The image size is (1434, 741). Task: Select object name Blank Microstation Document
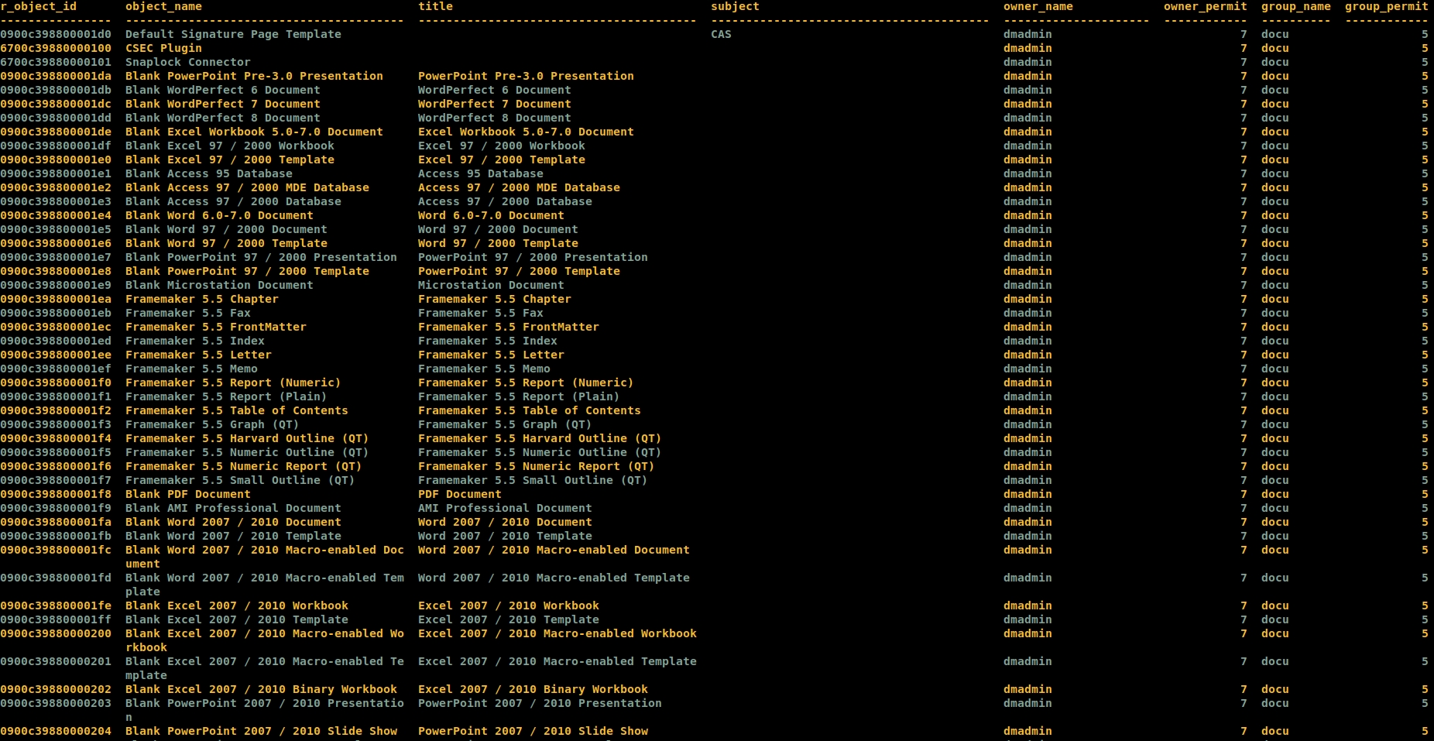tap(219, 285)
